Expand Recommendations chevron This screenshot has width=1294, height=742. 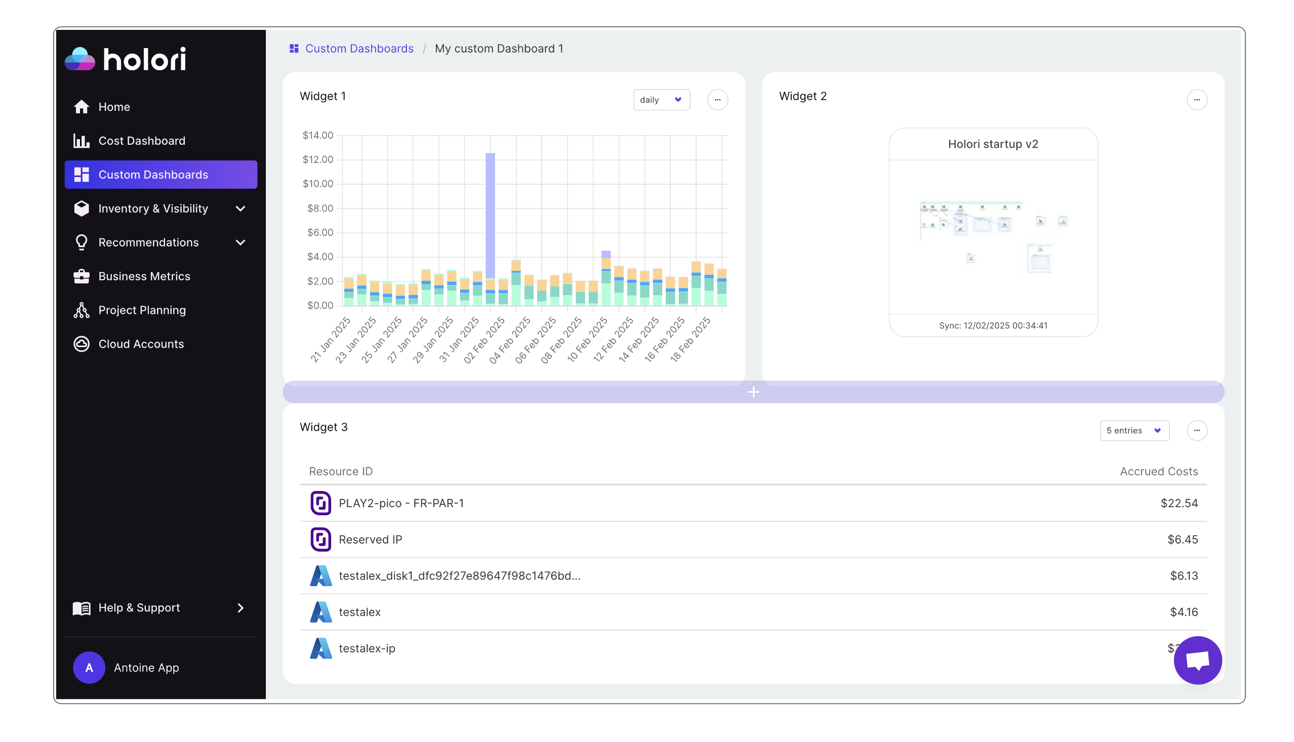coord(240,242)
